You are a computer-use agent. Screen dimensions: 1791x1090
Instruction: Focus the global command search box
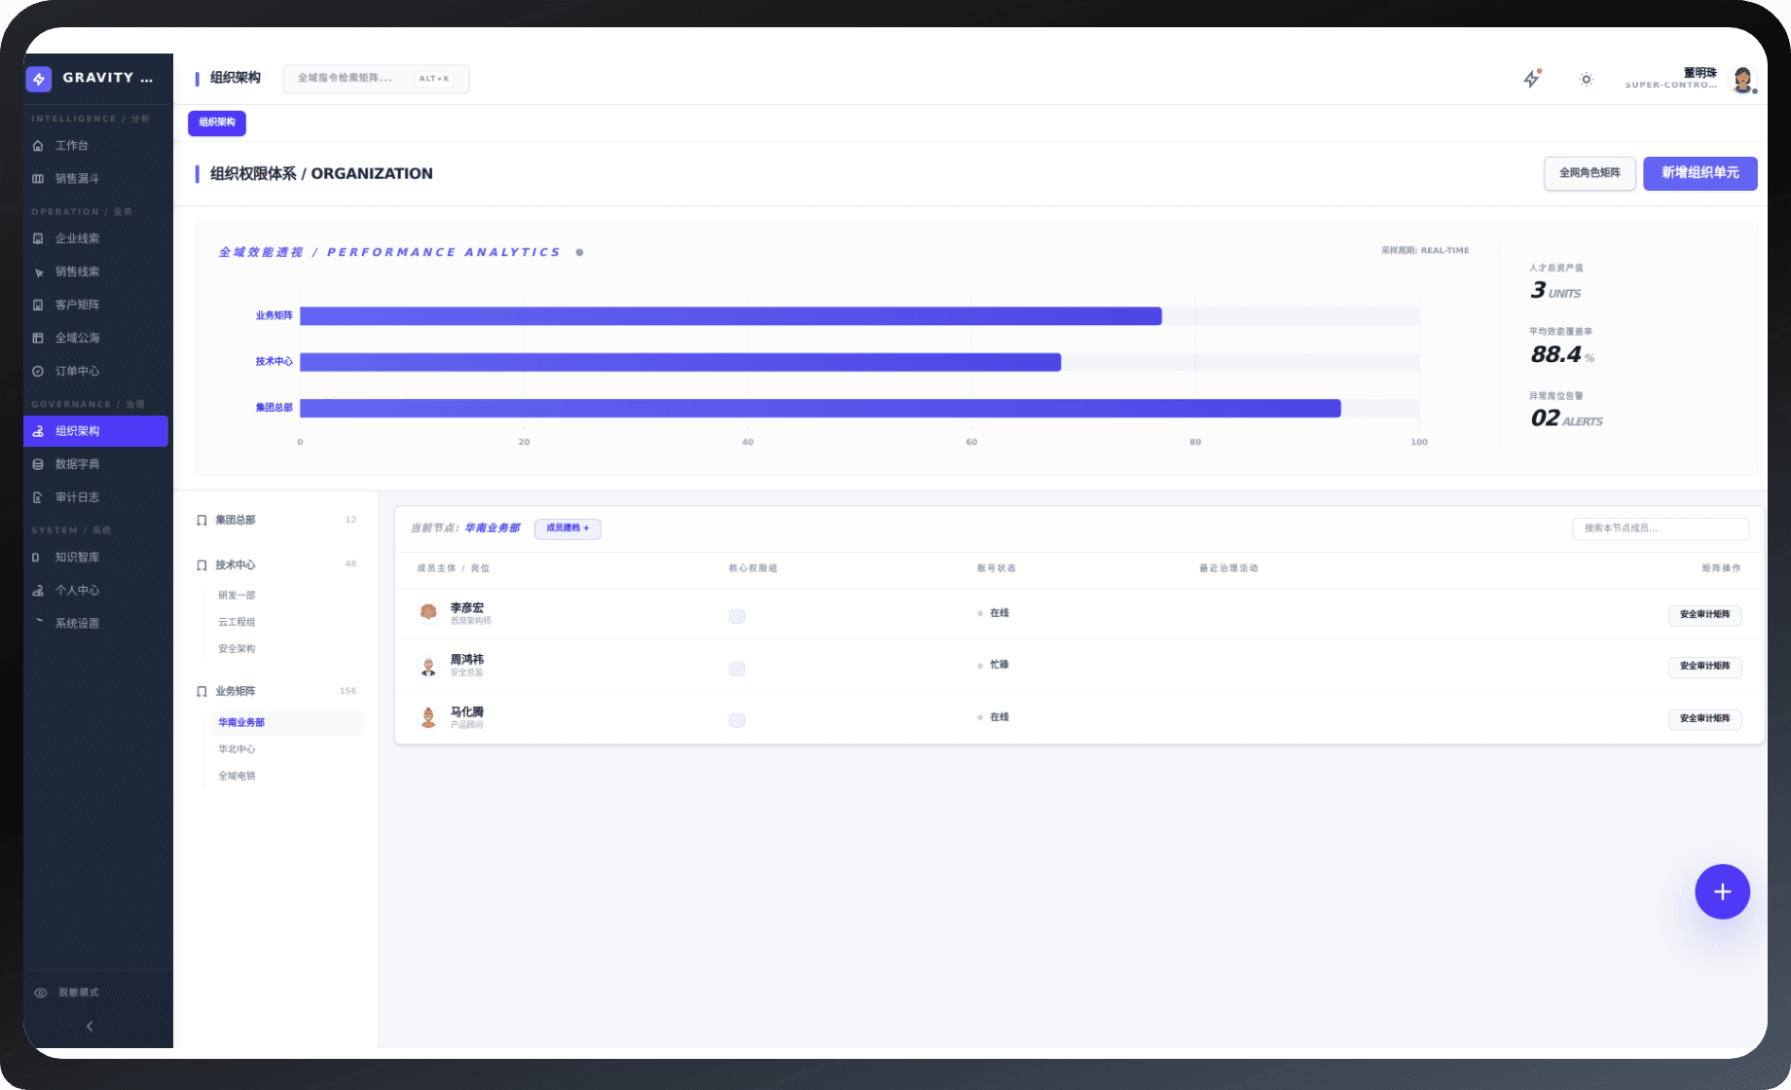[376, 79]
